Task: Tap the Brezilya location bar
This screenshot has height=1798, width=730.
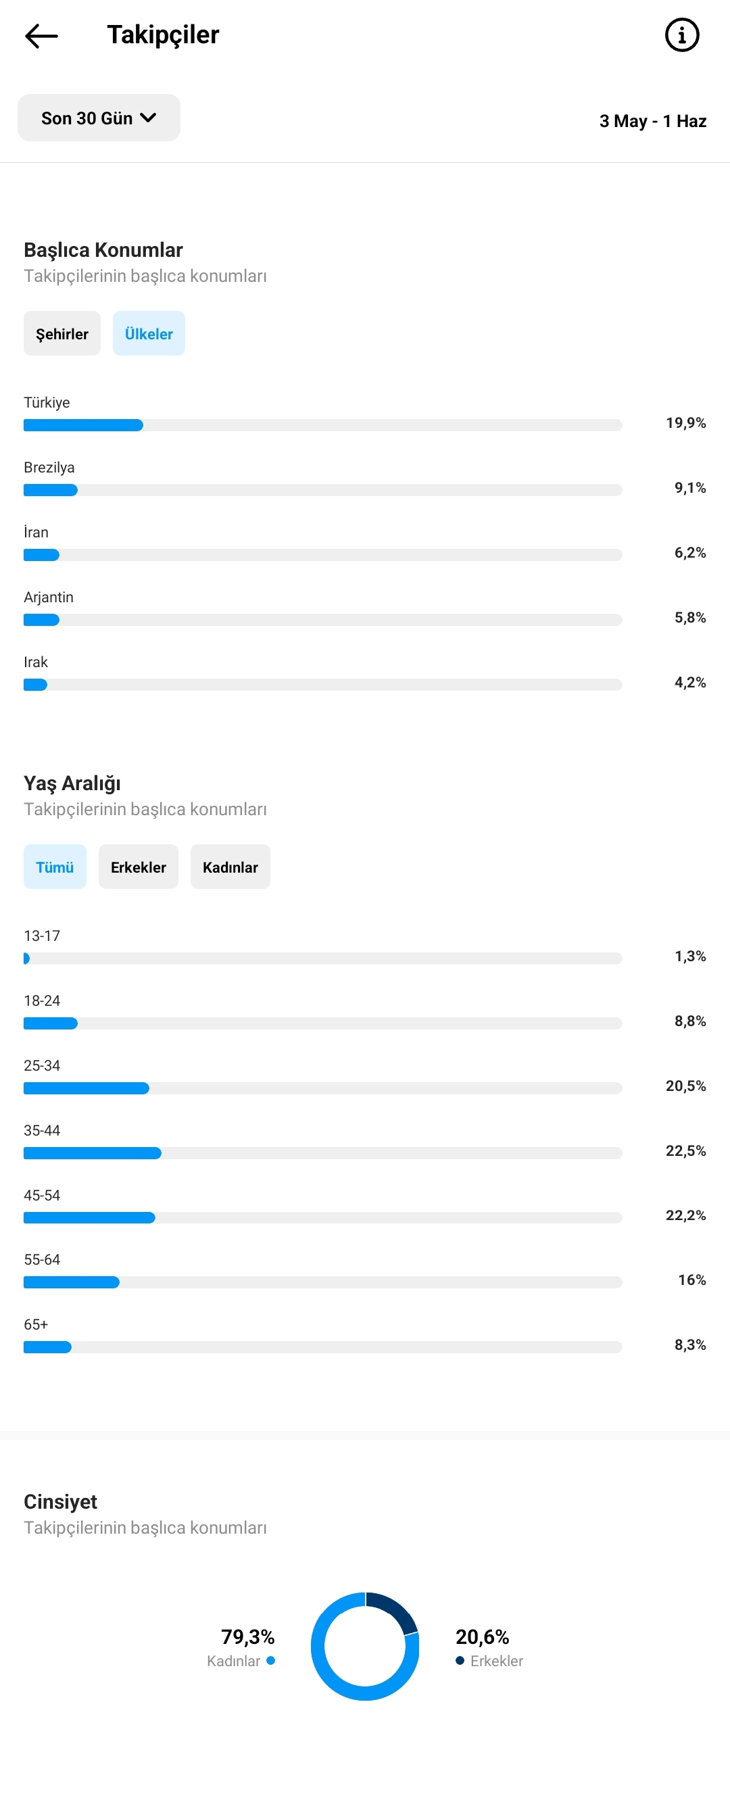Action: tap(322, 490)
